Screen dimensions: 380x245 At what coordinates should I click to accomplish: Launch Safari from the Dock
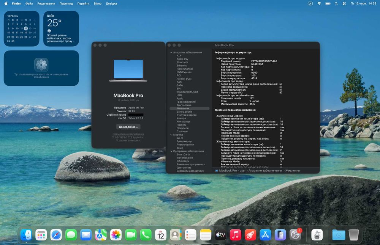click(56, 235)
